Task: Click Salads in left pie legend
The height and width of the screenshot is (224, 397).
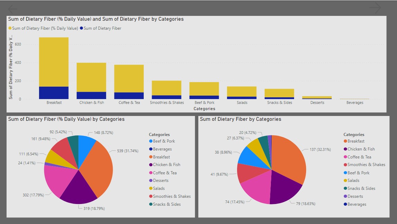Action: (x=157, y=188)
